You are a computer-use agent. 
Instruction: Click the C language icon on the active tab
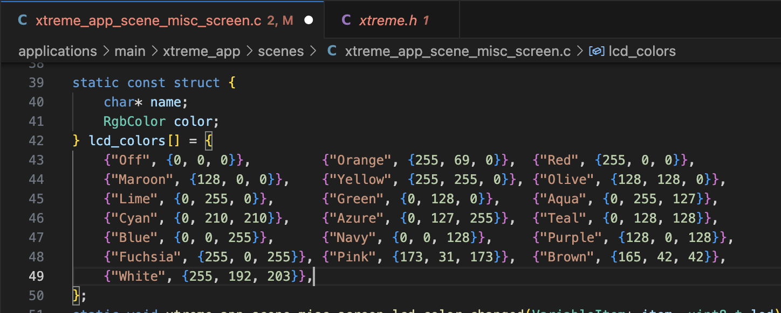tap(22, 20)
